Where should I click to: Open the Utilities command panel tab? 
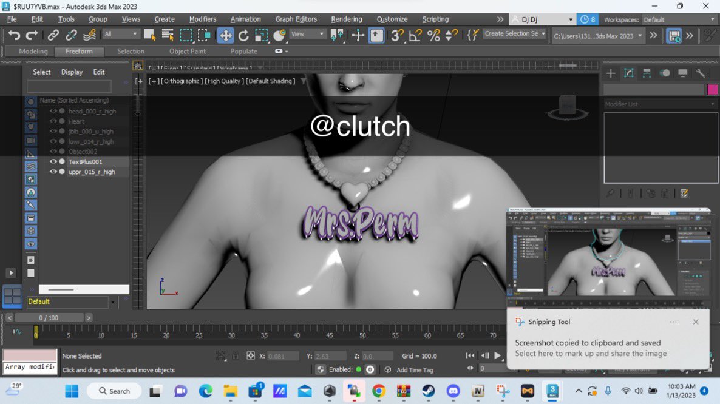pyautogui.click(x=701, y=73)
